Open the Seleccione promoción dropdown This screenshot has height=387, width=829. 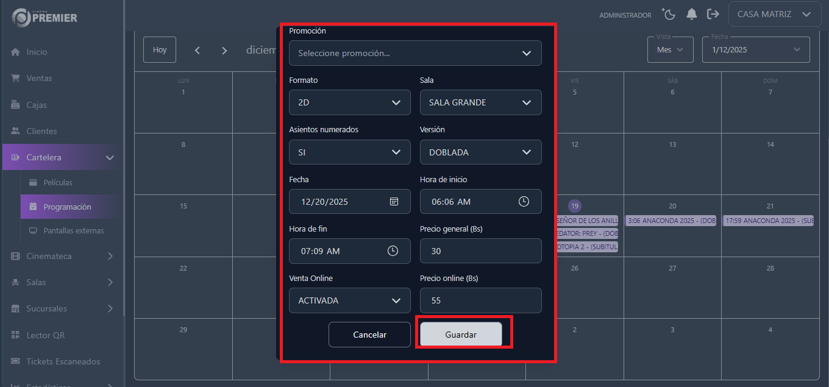[x=415, y=53]
